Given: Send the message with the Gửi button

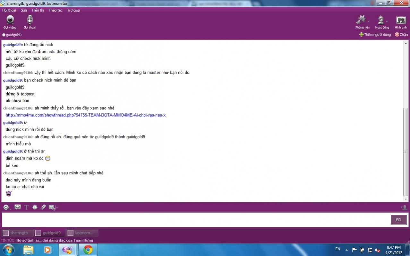Looking at the screenshot, I should [x=398, y=220].
